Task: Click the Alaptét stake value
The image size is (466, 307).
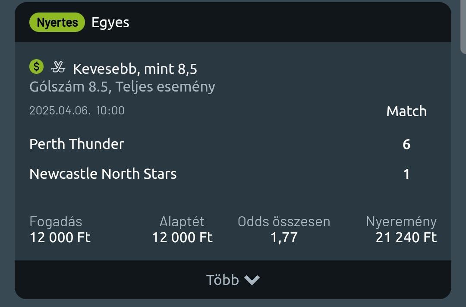Action: pos(182,237)
